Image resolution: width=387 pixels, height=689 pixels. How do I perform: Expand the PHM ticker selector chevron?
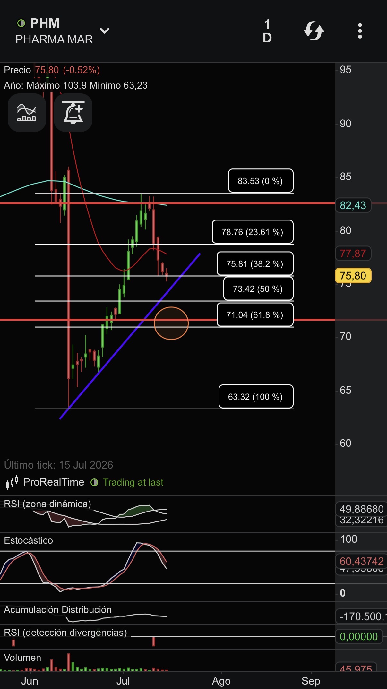pos(105,31)
